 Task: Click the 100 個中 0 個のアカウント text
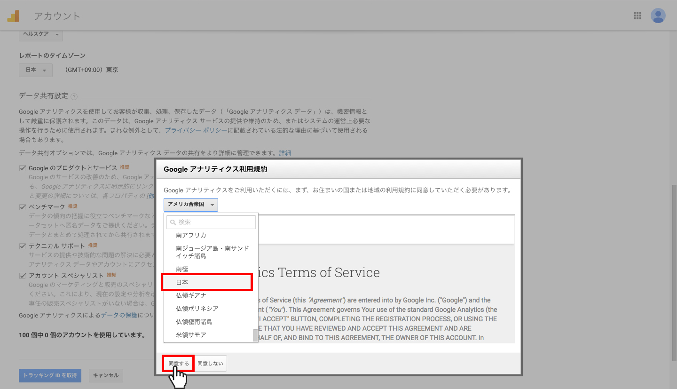click(82, 335)
